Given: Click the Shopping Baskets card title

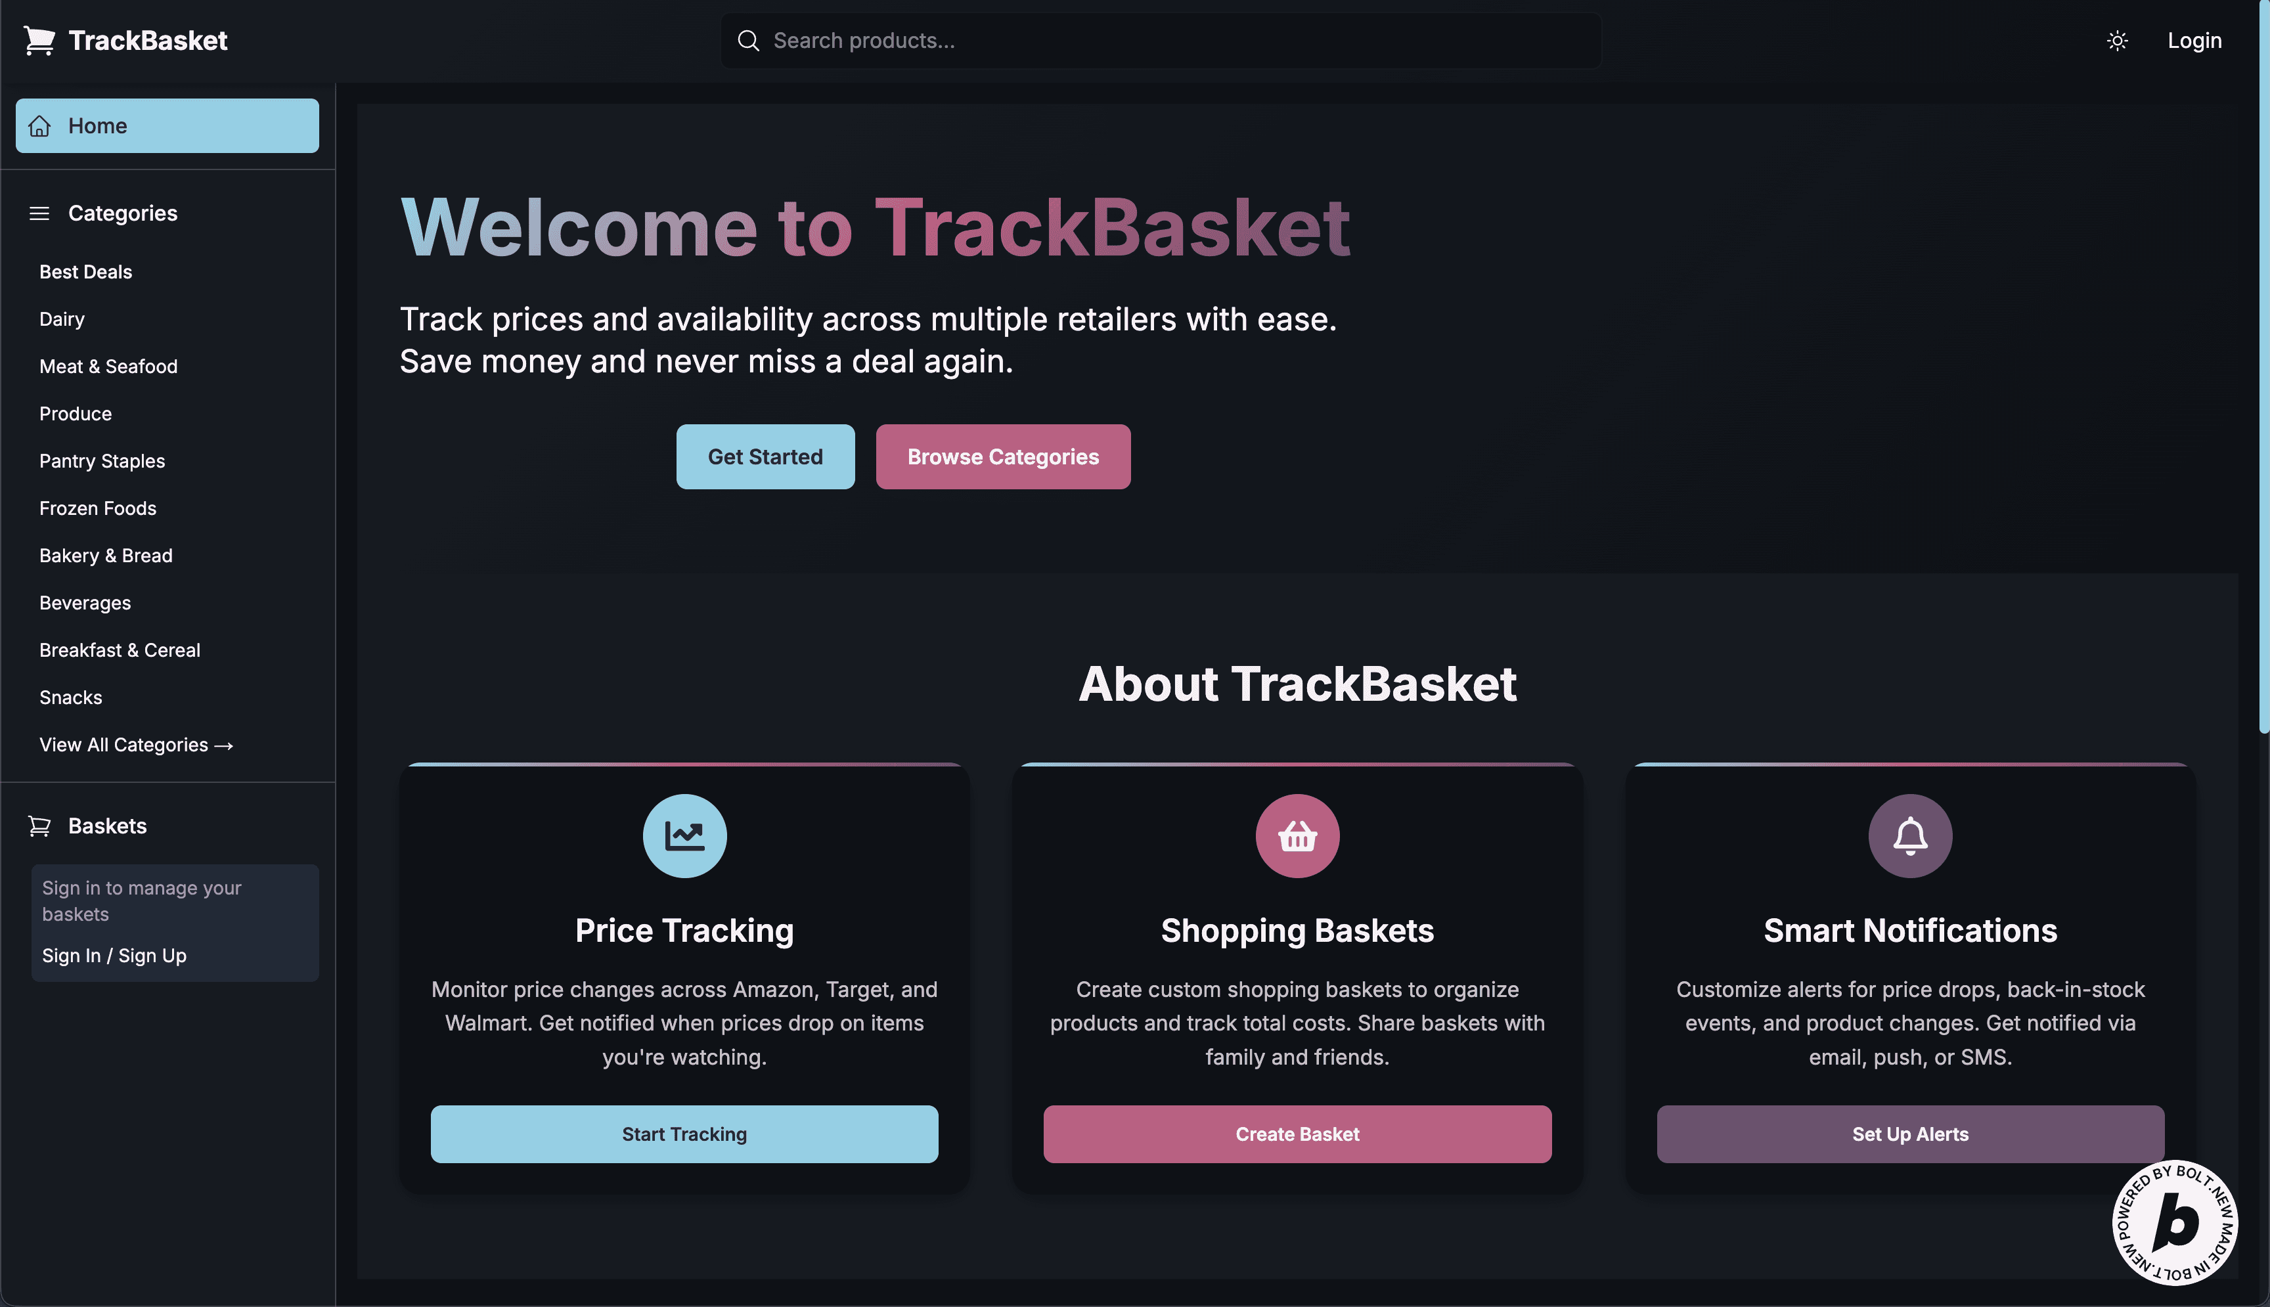Looking at the screenshot, I should pyautogui.click(x=1297, y=931).
